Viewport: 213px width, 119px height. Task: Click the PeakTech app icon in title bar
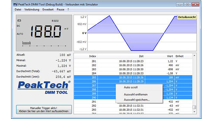15,5
